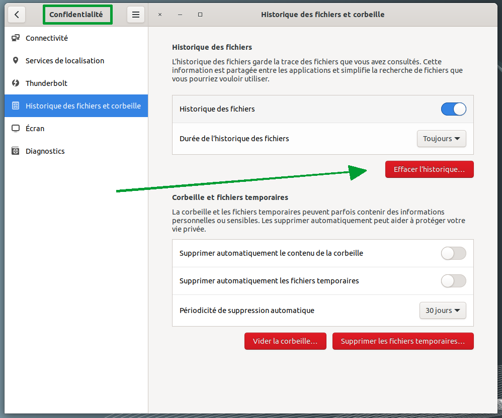Open the hamburger menu in the sidebar header
The height and width of the screenshot is (418, 502).
coord(136,15)
